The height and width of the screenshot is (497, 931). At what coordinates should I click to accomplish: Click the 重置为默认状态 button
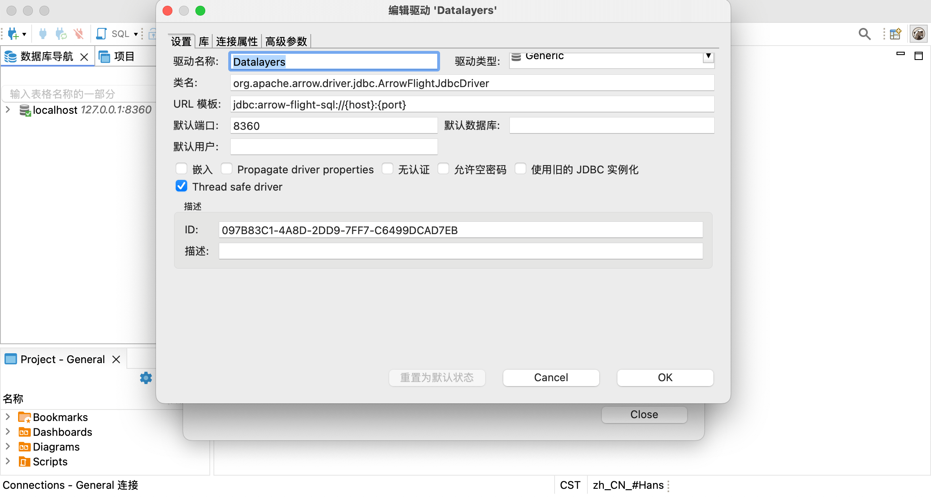437,377
